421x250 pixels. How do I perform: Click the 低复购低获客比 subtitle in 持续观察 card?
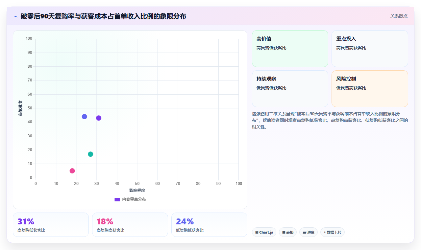(x=271, y=88)
